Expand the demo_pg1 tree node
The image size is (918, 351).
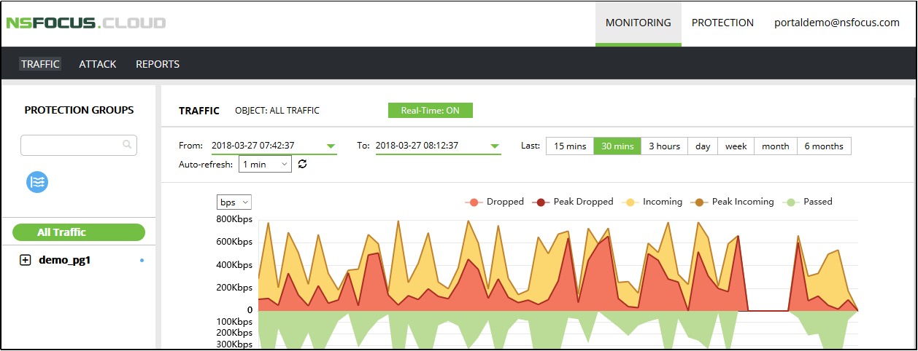26,260
